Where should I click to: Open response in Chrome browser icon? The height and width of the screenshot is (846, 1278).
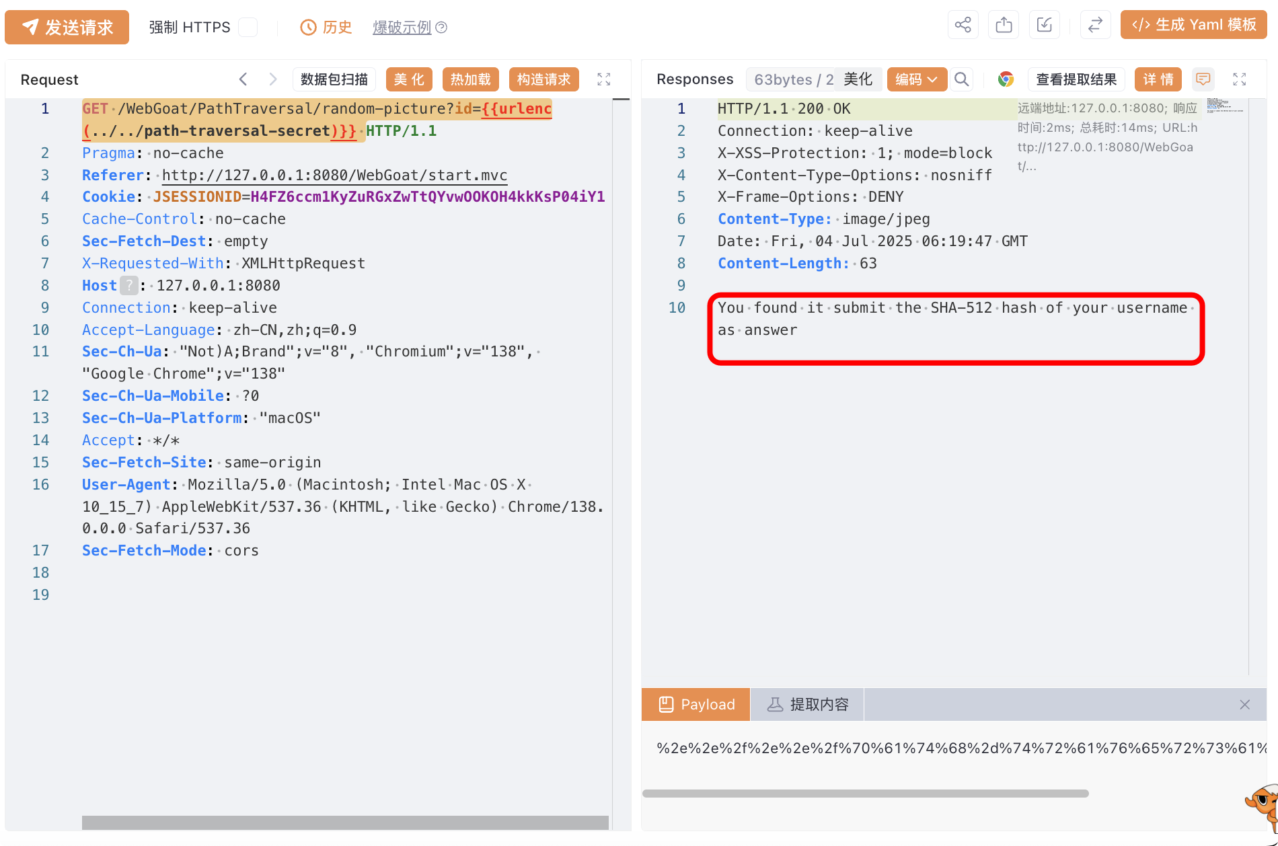pos(1006,79)
